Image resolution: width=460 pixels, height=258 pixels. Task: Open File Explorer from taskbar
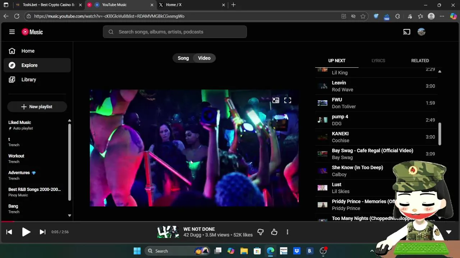point(244,251)
